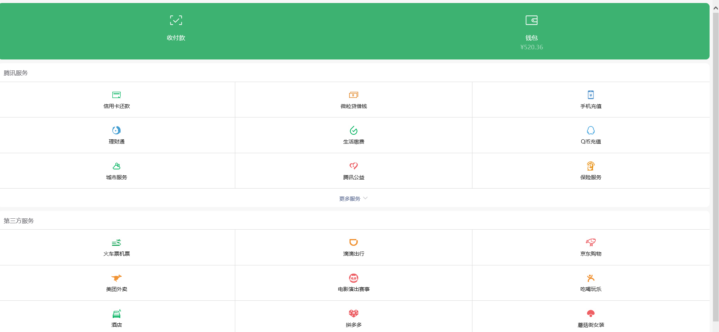Open the 理财通 wealth icon
This screenshot has width=719, height=332.
(117, 130)
